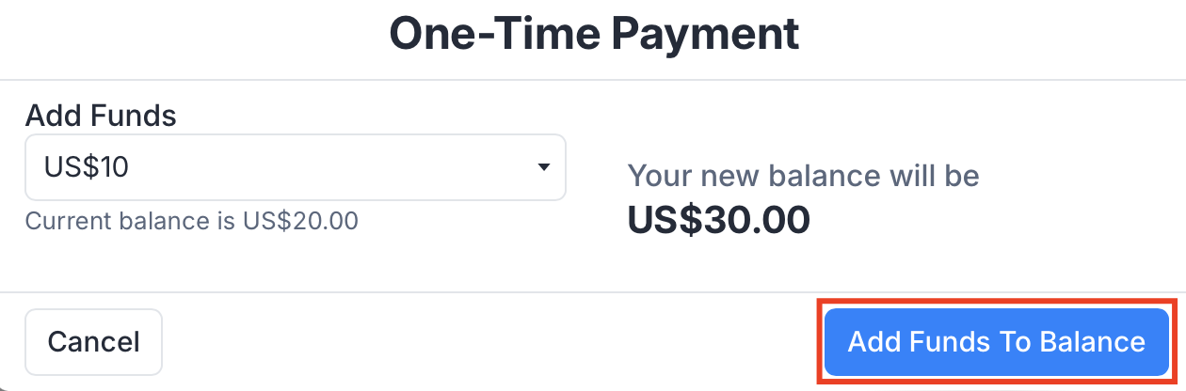
Task: Click the Add Funds To Balance button
Action: point(996,341)
